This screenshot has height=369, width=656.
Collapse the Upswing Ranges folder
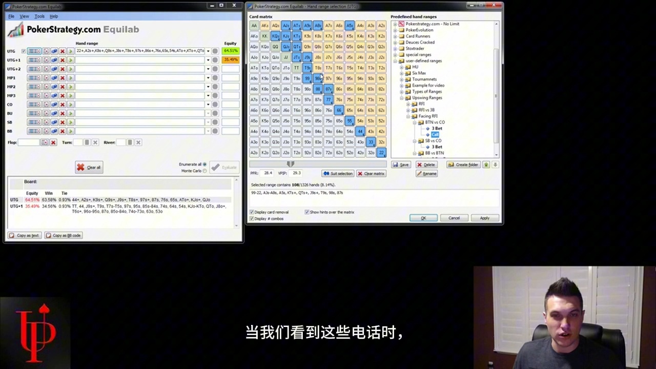click(402, 98)
